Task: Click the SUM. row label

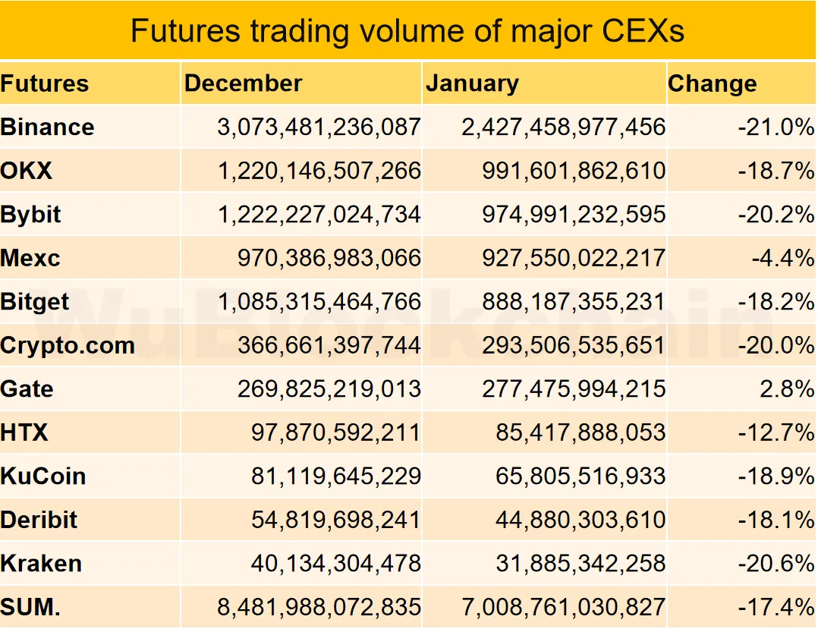Action: 30,607
